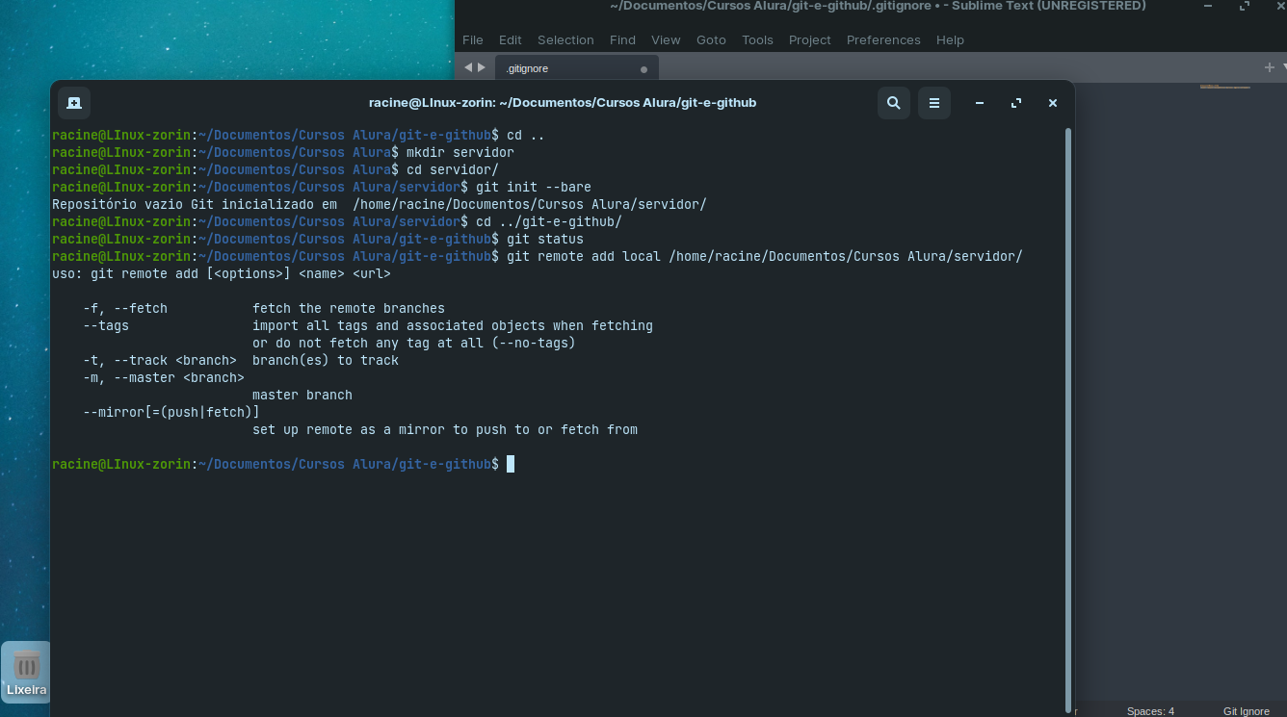1287x717 pixels.
Task: Go to previous tab arrow in Sublime Text
Action: 468,67
